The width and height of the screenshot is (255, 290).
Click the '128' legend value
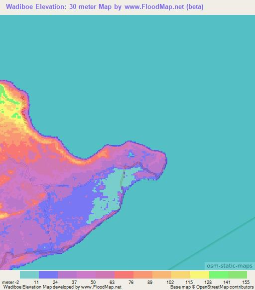(x=208, y=283)
